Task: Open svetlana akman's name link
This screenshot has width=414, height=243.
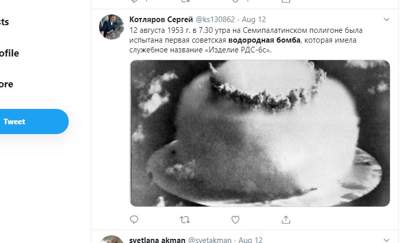Action: 157,240
